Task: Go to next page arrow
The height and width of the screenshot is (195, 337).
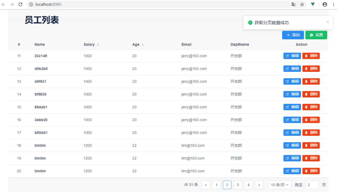Action: click(259, 185)
